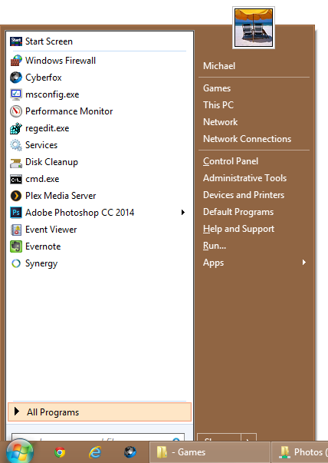
Task: Click the Synergy ring icon
Action: [x=16, y=263]
